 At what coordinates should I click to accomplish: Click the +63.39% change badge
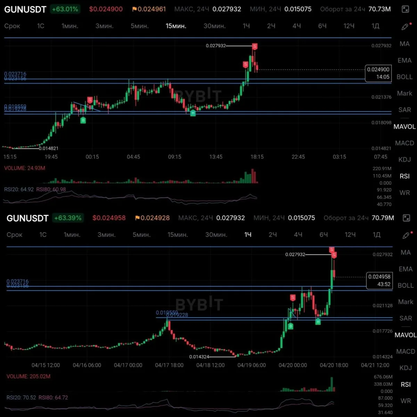tap(68, 218)
